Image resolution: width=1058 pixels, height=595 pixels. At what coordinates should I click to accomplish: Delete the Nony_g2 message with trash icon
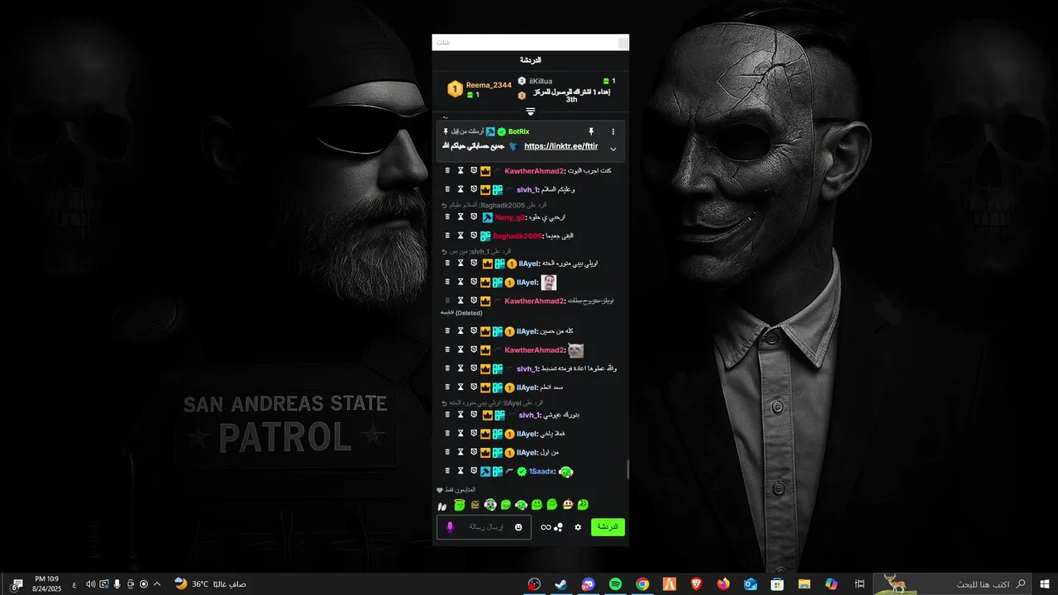[x=447, y=217]
